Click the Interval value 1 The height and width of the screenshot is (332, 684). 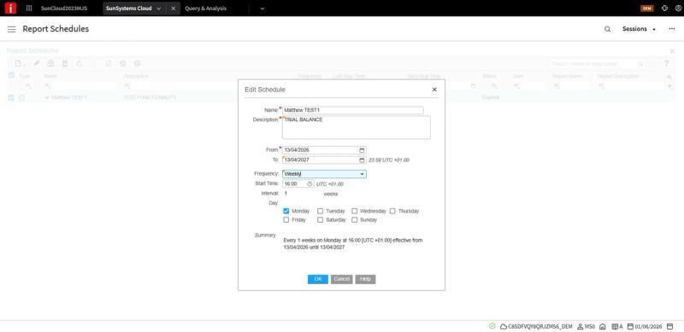(286, 194)
